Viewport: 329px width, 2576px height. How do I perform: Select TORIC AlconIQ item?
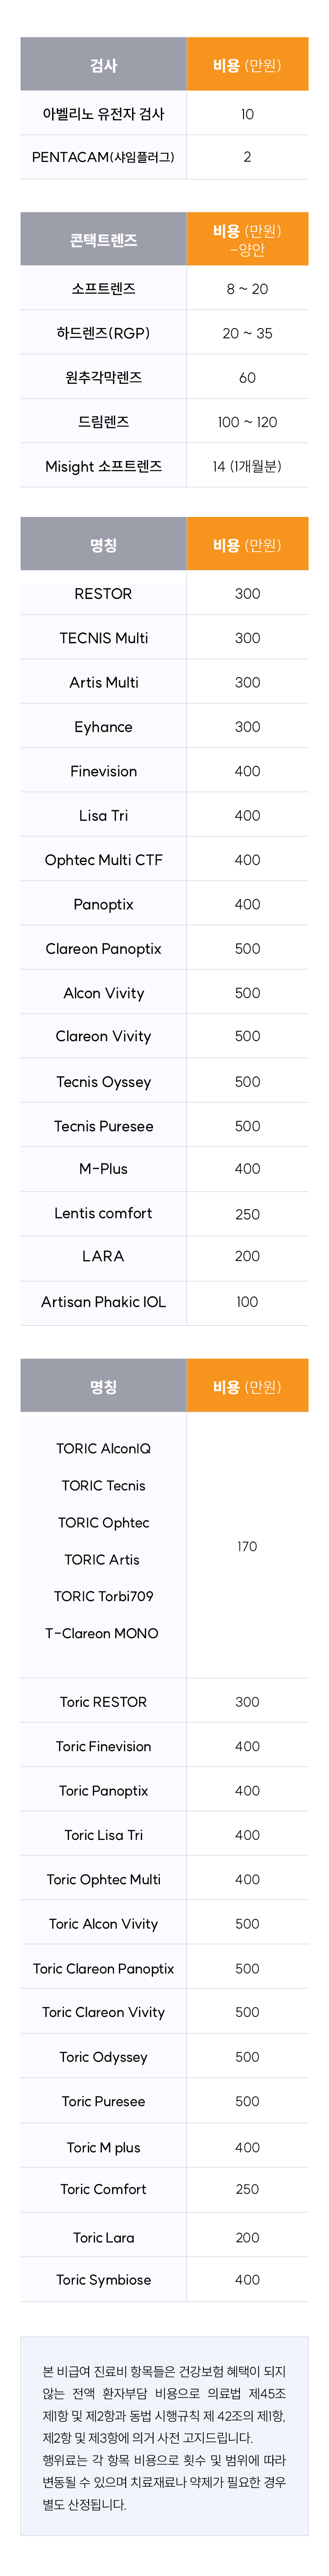click(103, 1448)
